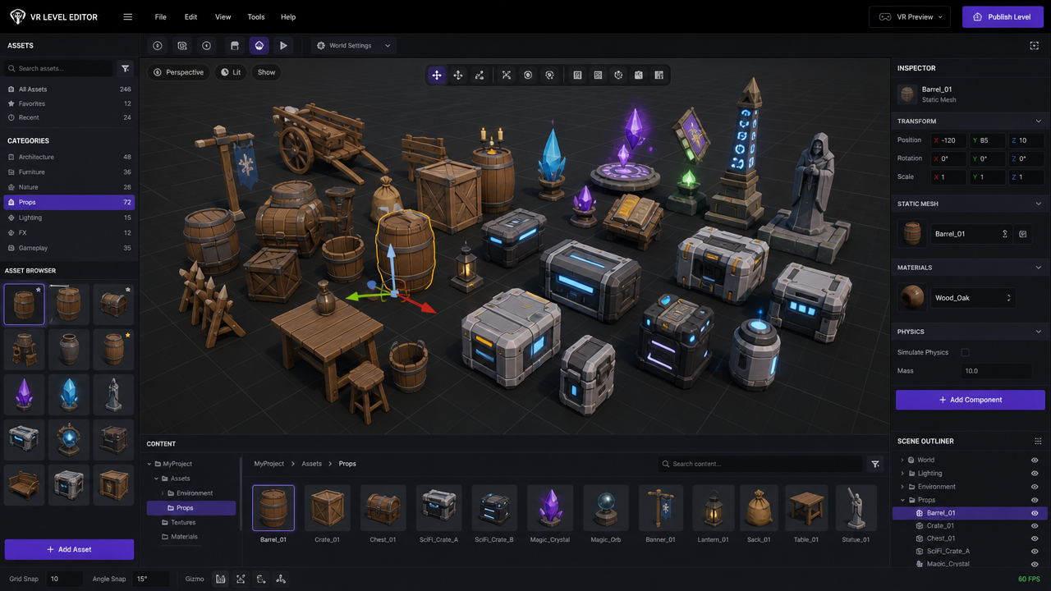Image resolution: width=1051 pixels, height=591 pixels.
Task: Click the Publish Level button
Action: tap(1003, 16)
